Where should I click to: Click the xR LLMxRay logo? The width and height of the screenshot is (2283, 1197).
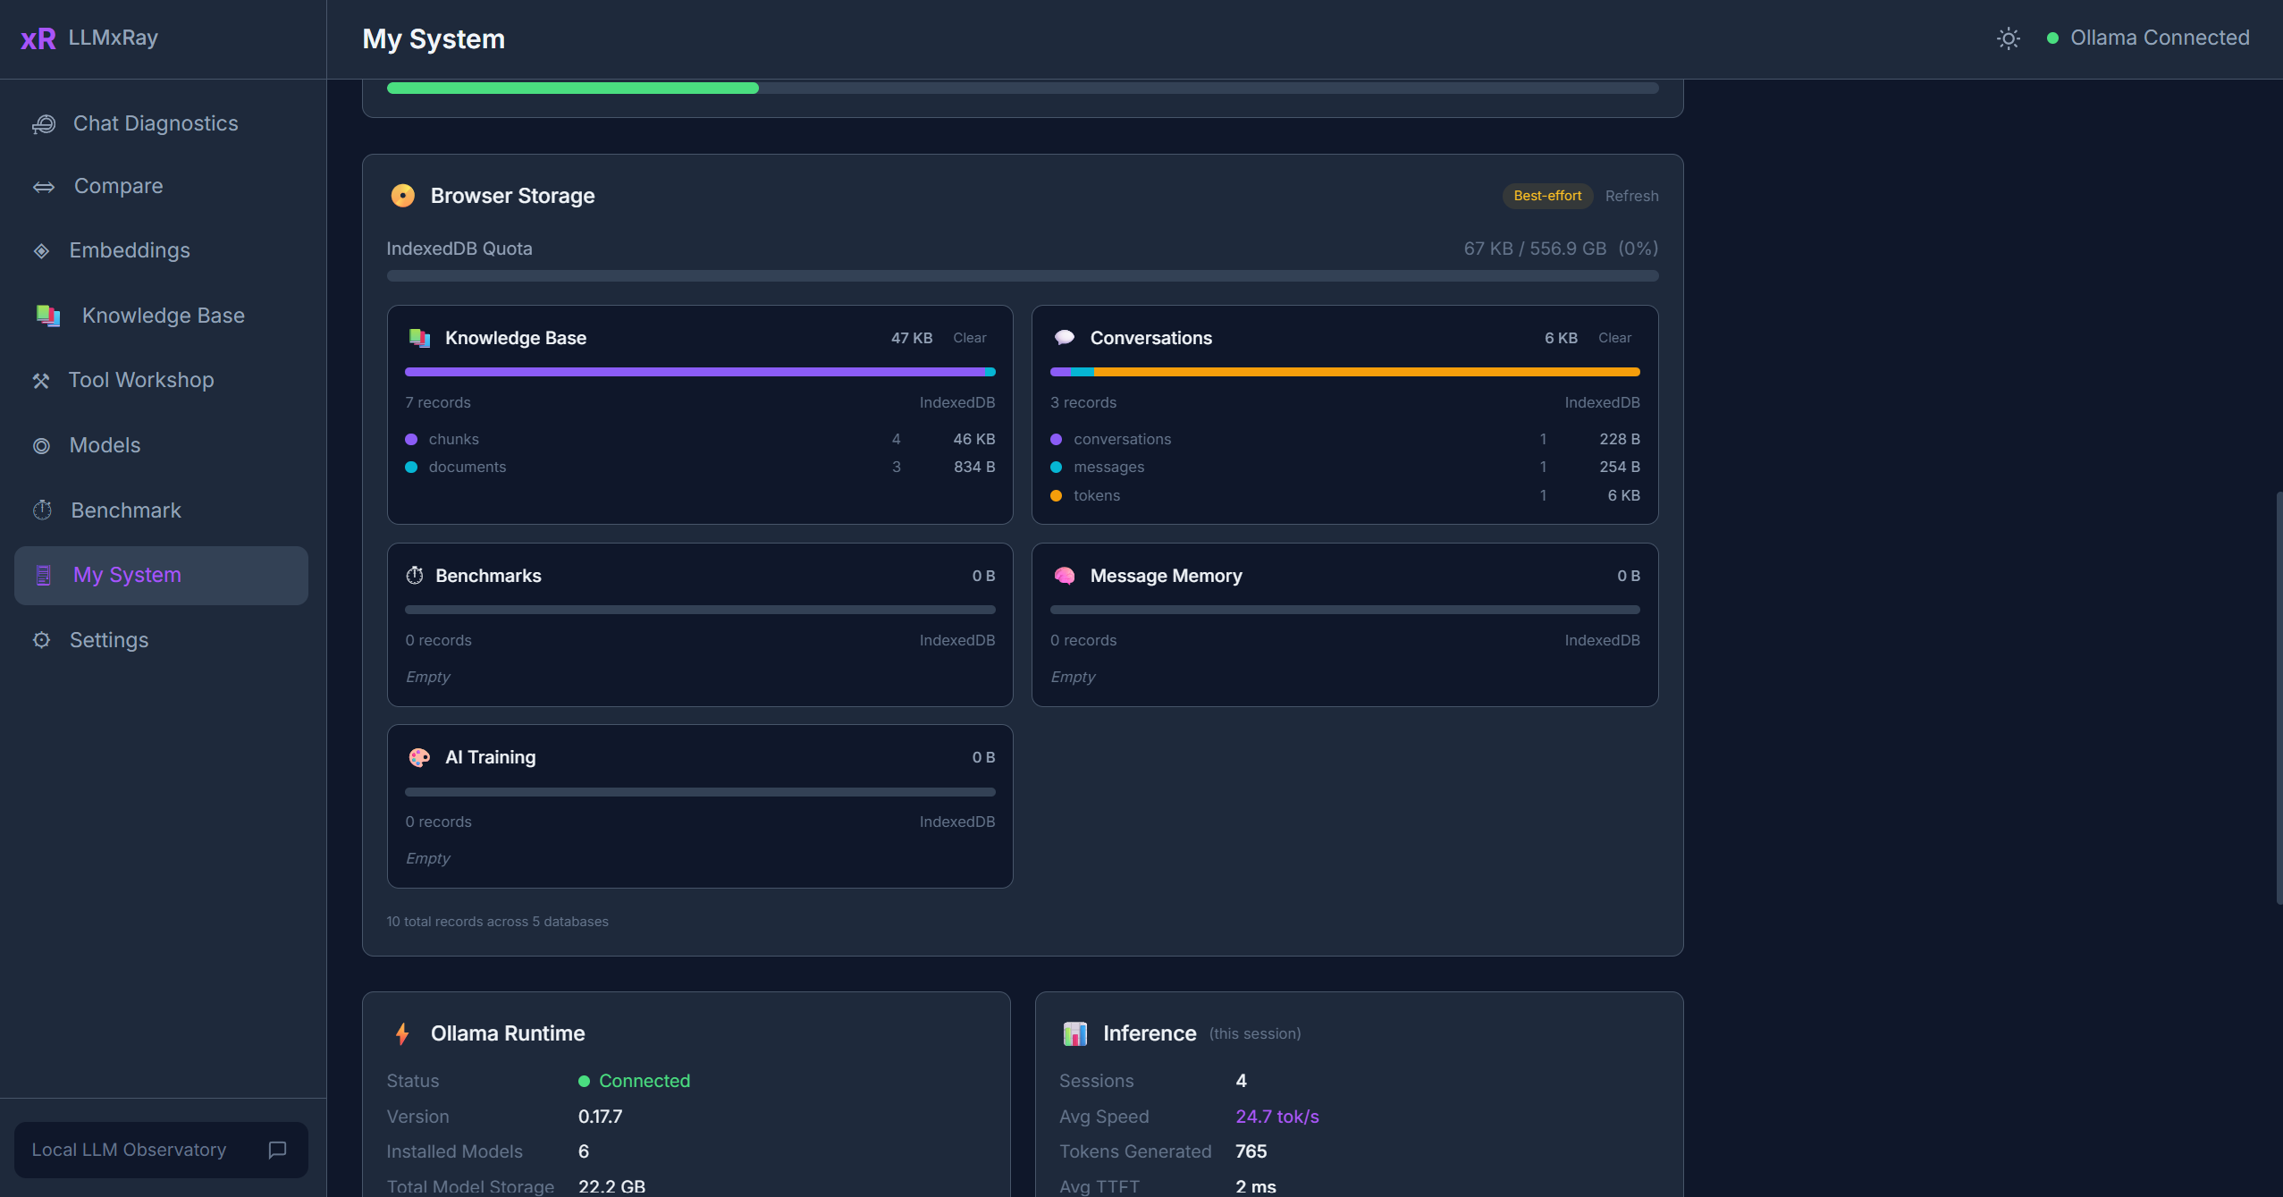88,38
